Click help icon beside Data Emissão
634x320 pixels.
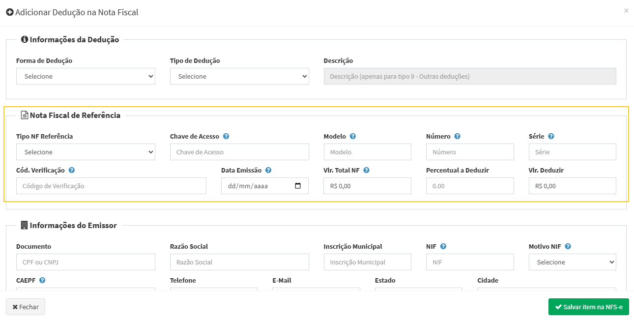coord(268,171)
